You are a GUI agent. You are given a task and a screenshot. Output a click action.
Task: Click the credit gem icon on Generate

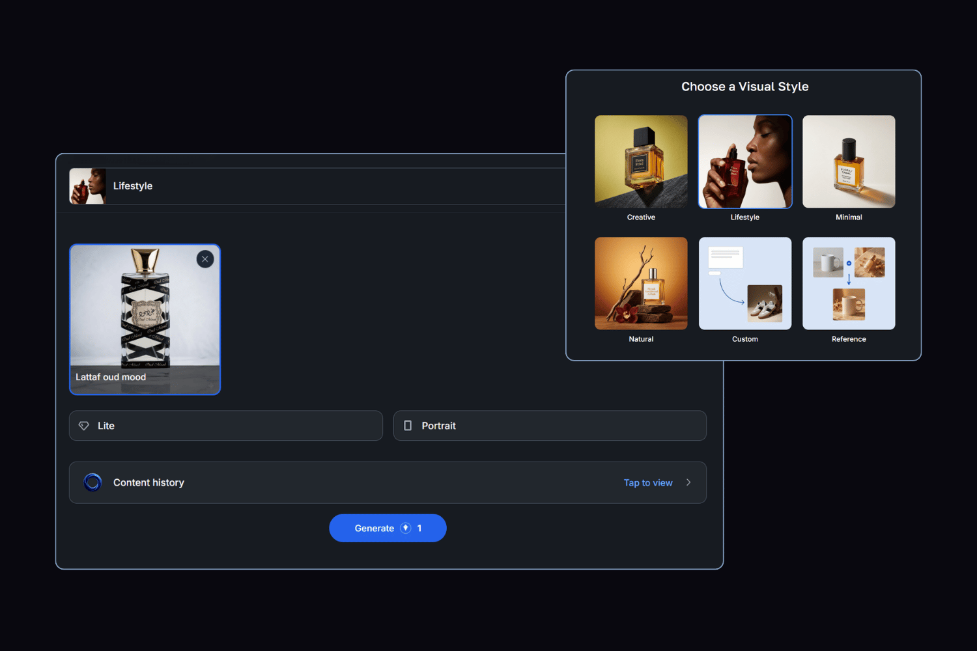(x=406, y=528)
